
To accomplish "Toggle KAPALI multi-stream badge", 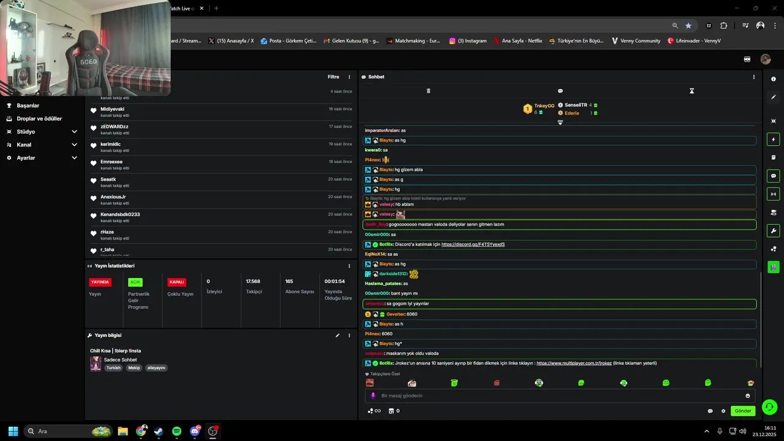I will [x=177, y=282].
